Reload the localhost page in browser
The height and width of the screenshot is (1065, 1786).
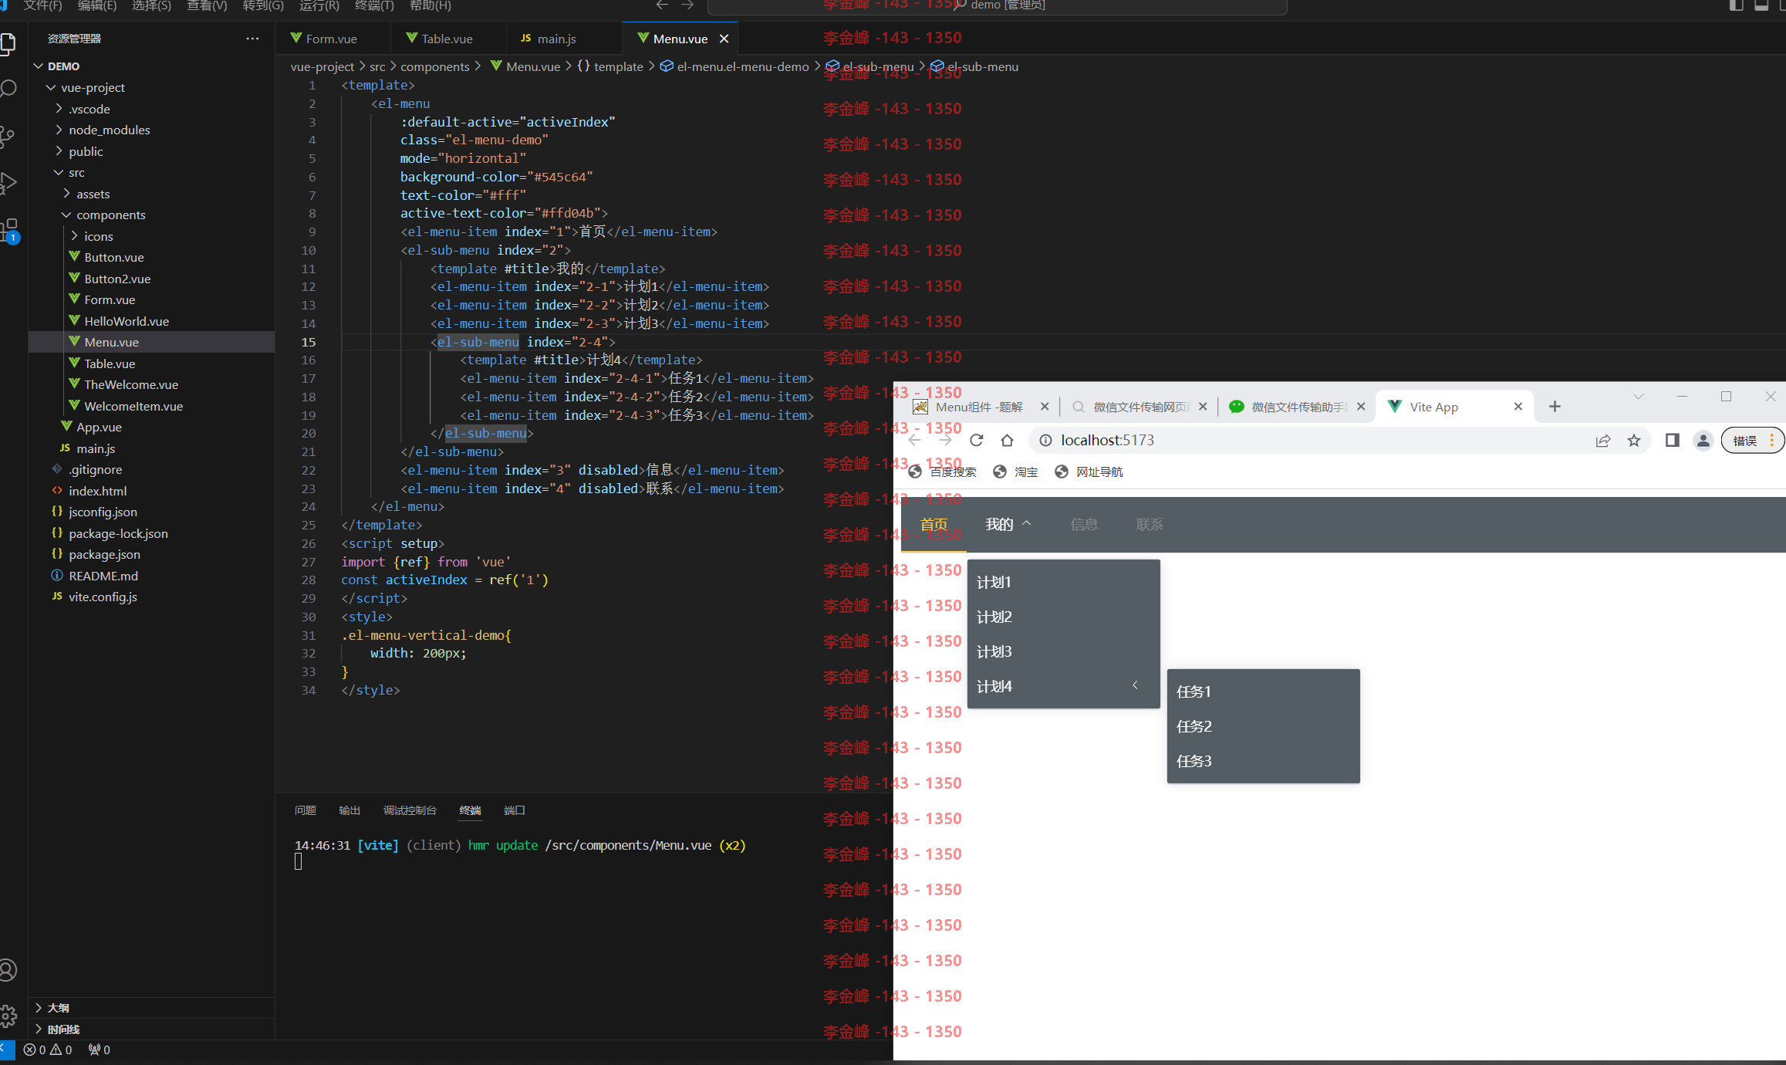(976, 440)
